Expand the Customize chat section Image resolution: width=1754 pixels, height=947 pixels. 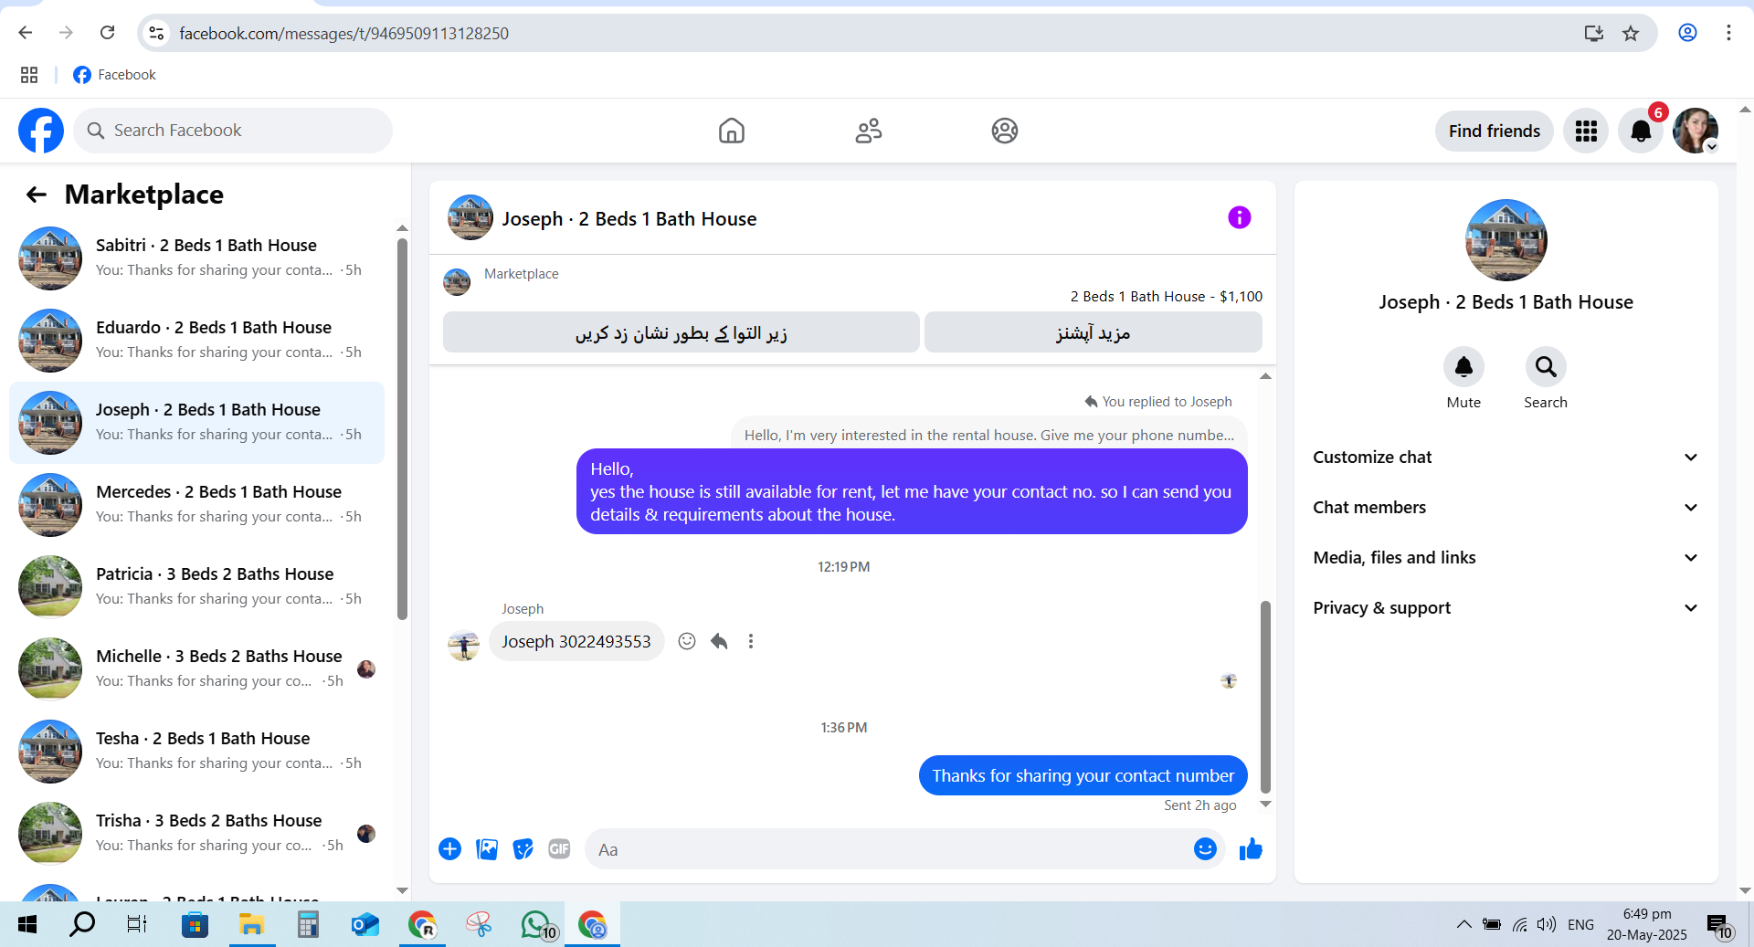pos(1506,457)
